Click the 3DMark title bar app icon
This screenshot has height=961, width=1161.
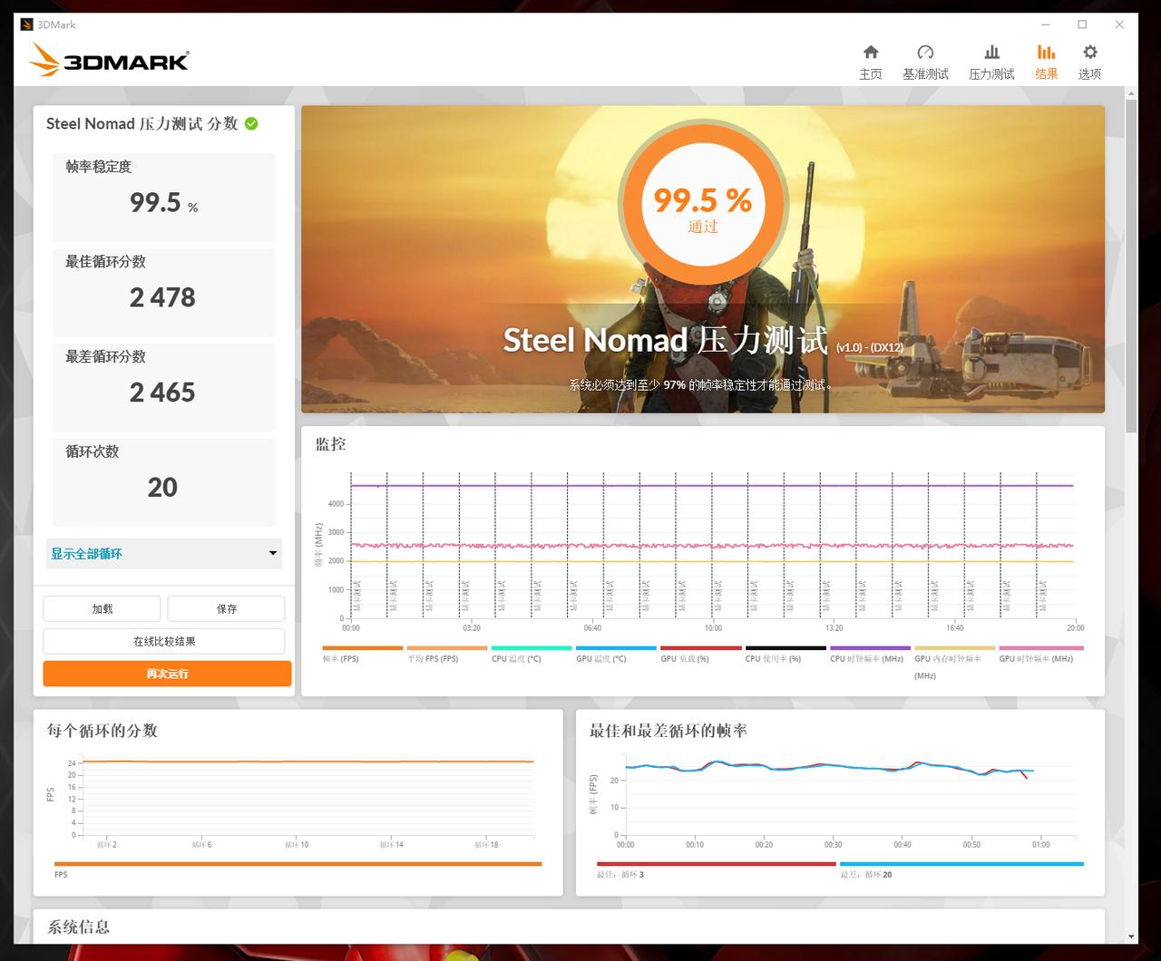point(27,24)
